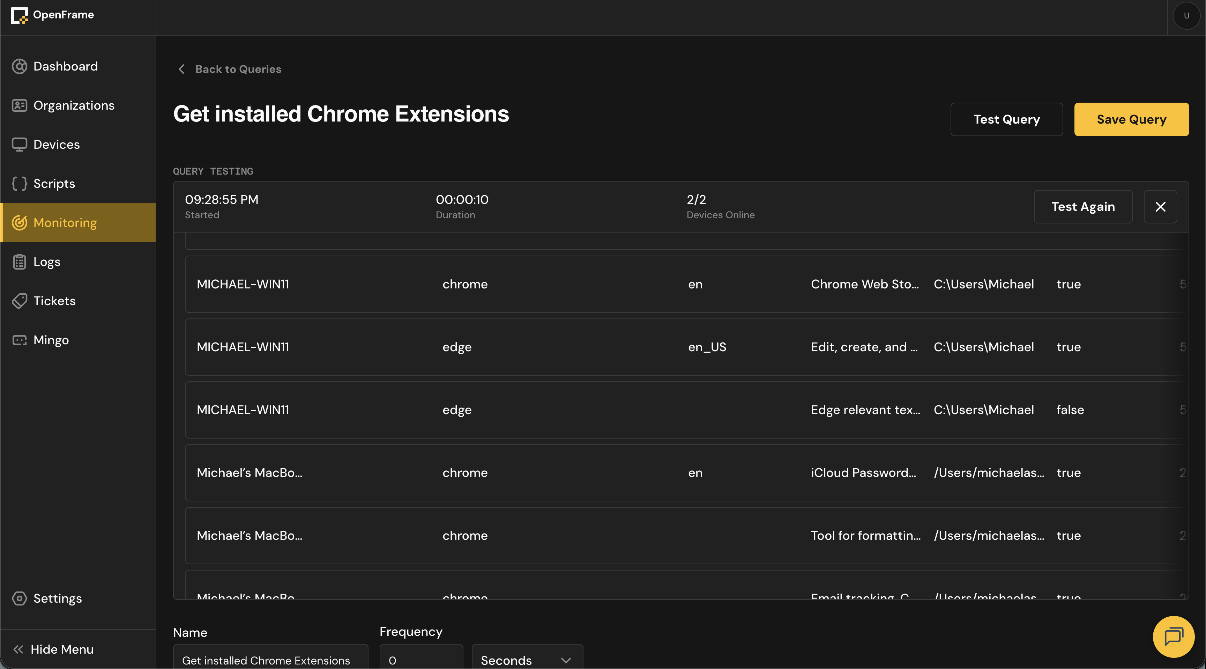Click Michael's MacBo... in iCloud Password row

tap(250, 473)
